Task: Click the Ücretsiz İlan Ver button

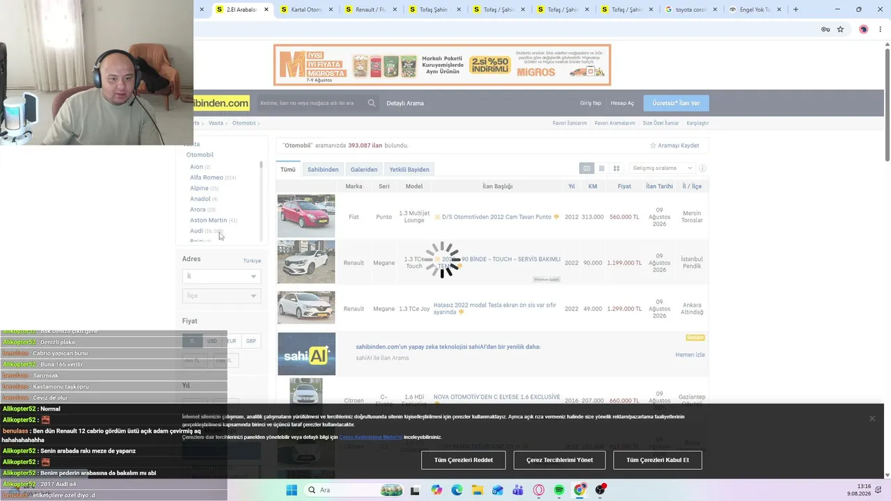Action: (676, 103)
